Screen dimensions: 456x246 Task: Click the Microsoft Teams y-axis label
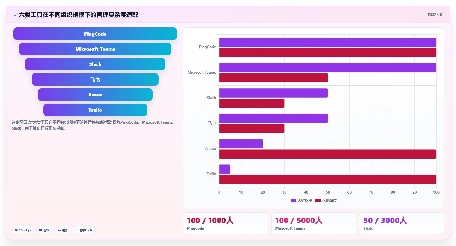[x=202, y=72]
